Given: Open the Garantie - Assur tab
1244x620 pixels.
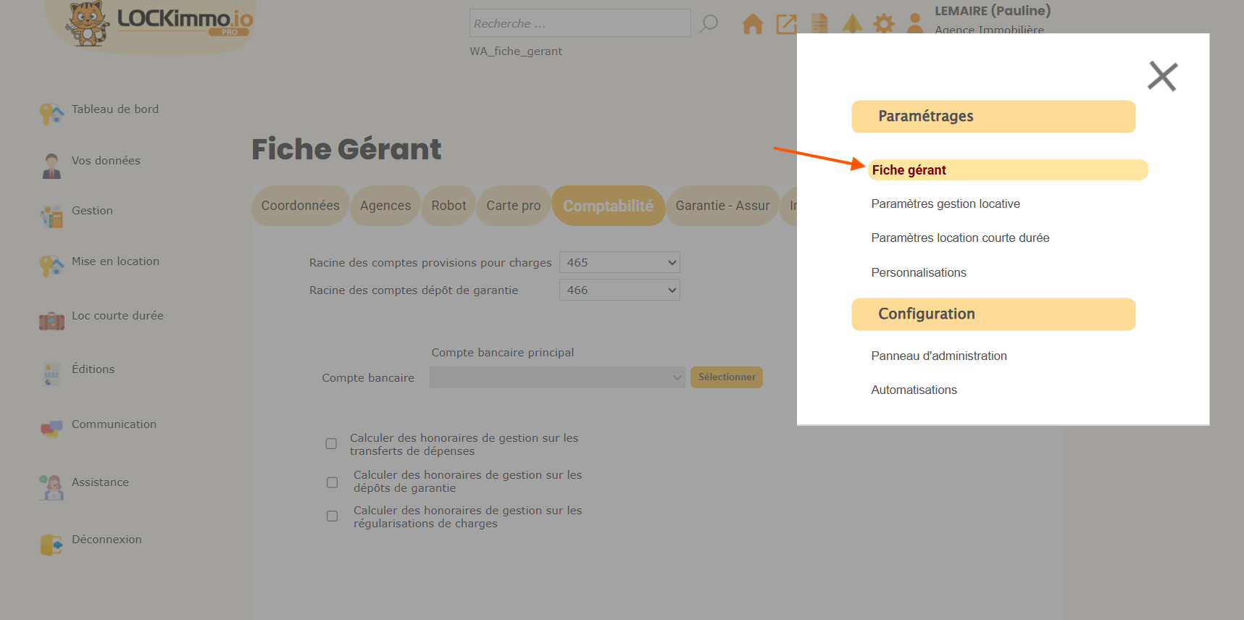Looking at the screenshot, I should point(722,206).
